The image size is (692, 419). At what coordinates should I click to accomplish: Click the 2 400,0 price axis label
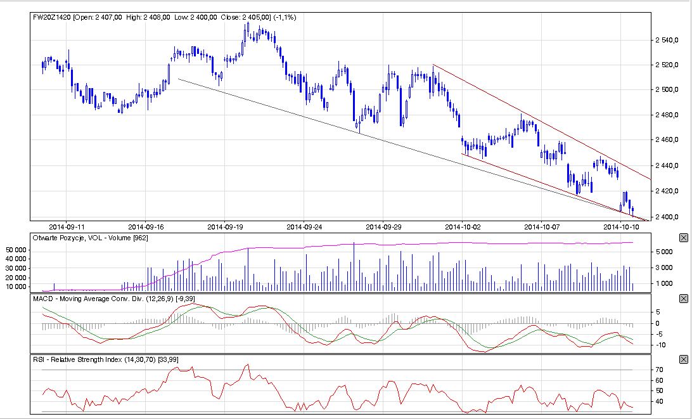pyautogui.click(x=669, y=216)
